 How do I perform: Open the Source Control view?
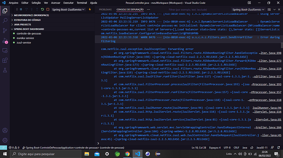pyautogui.click(x=5, y=30)
